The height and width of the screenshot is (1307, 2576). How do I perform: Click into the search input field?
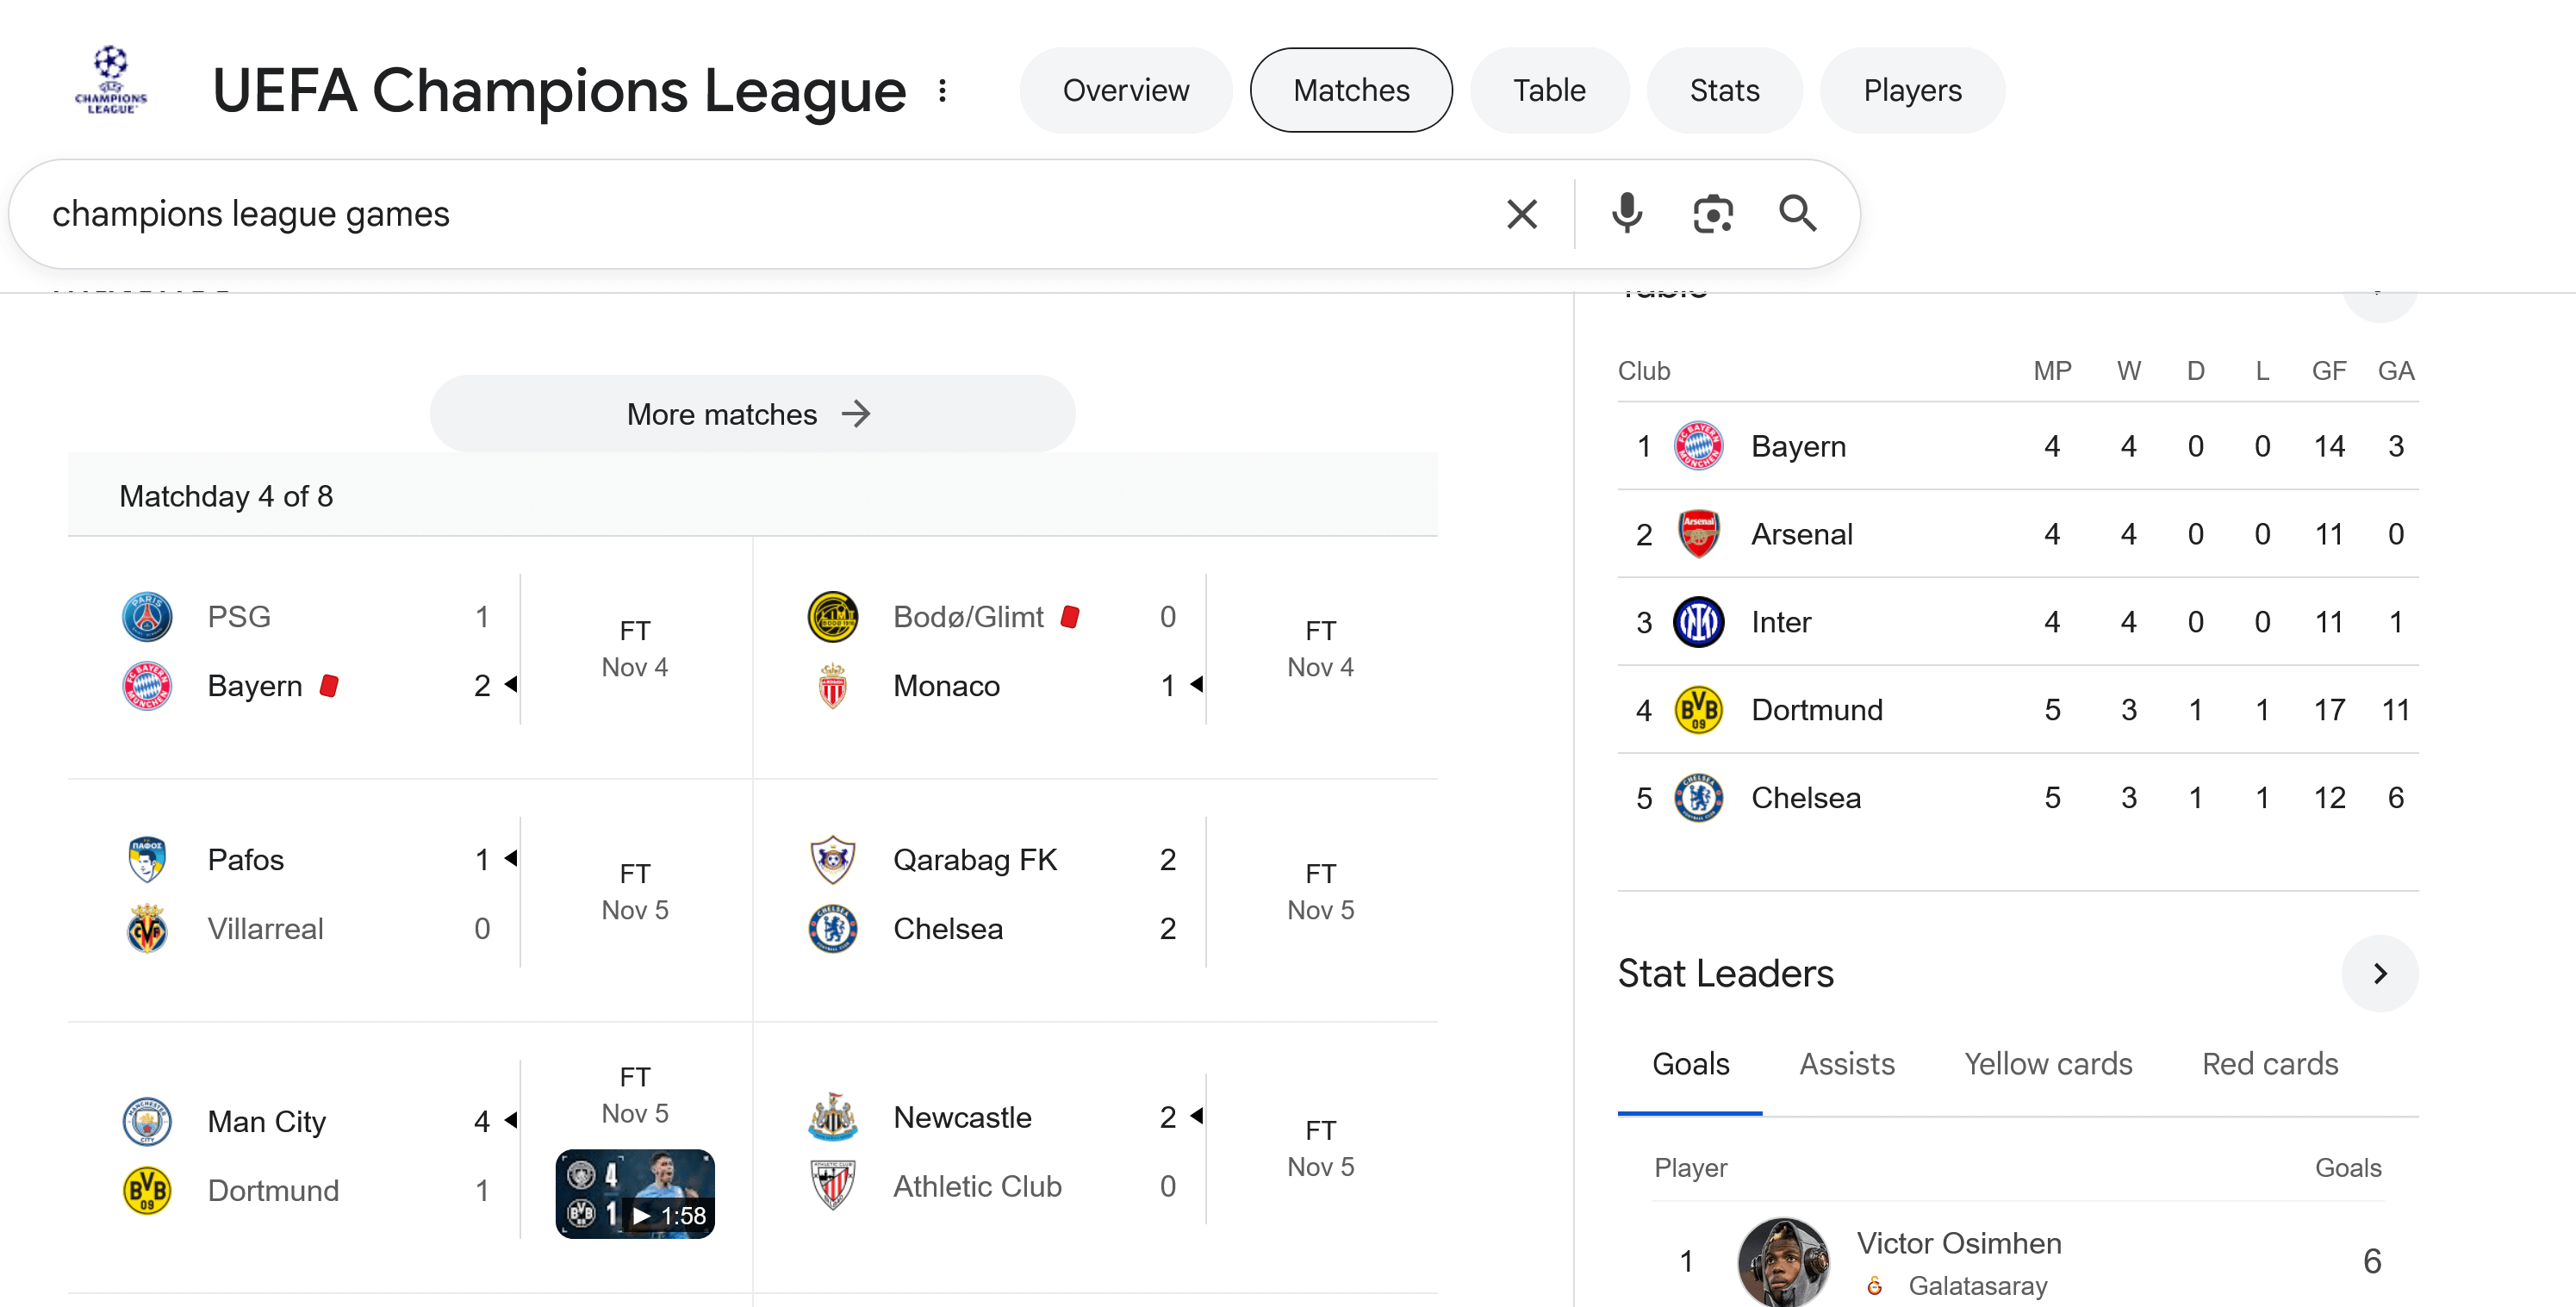tap(700, 214)
